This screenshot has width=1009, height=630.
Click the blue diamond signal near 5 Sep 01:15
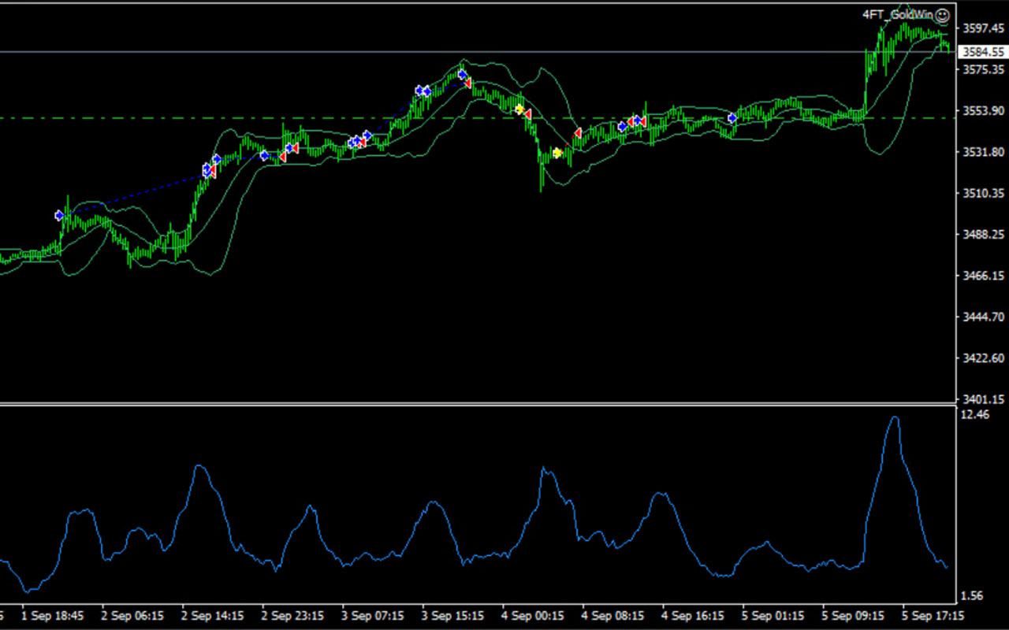[x=731, y=118]
